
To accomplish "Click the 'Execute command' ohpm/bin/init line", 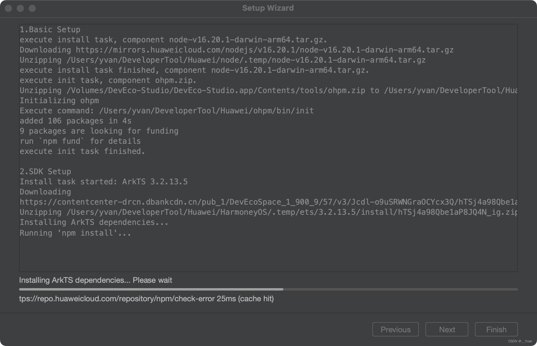I will pos(167,111).
